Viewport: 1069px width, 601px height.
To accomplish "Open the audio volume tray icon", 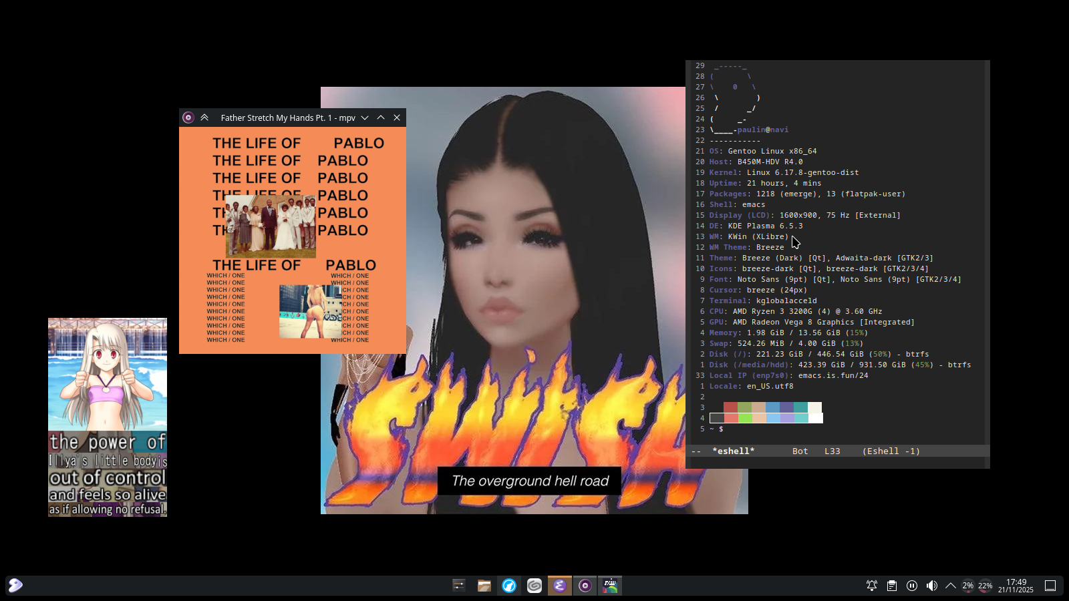I will pos(932,586).
